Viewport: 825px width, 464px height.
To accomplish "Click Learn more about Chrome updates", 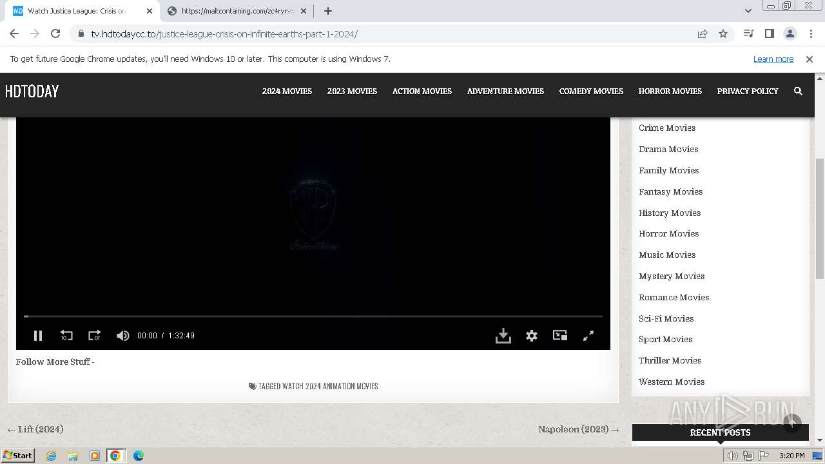I will (773, 59).
